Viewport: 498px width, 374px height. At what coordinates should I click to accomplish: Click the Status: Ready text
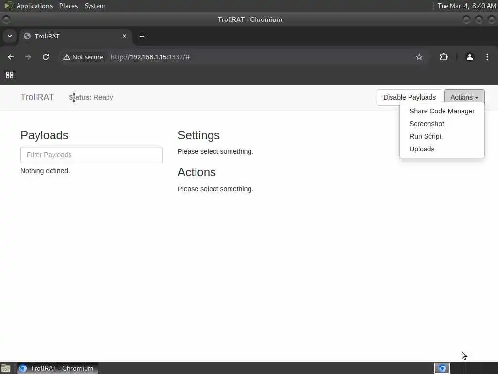pyautogui.click(x=91, y=97)
